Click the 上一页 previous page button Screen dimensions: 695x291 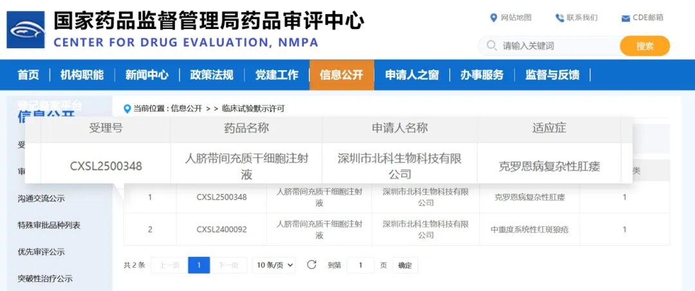tap(169, 265)
